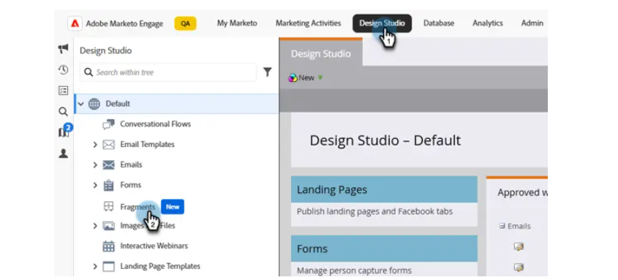The height and width of the screenshot is (280, 618).
Task: Expand the Landing Page Templates folder
Action: [95, 267]
